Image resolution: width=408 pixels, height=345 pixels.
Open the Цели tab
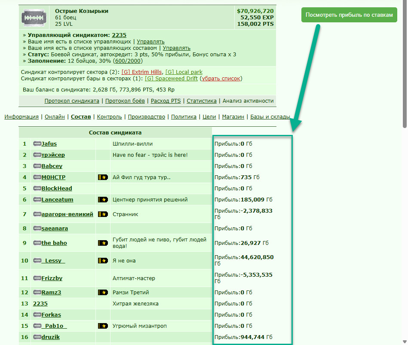(x=209, y=117)
